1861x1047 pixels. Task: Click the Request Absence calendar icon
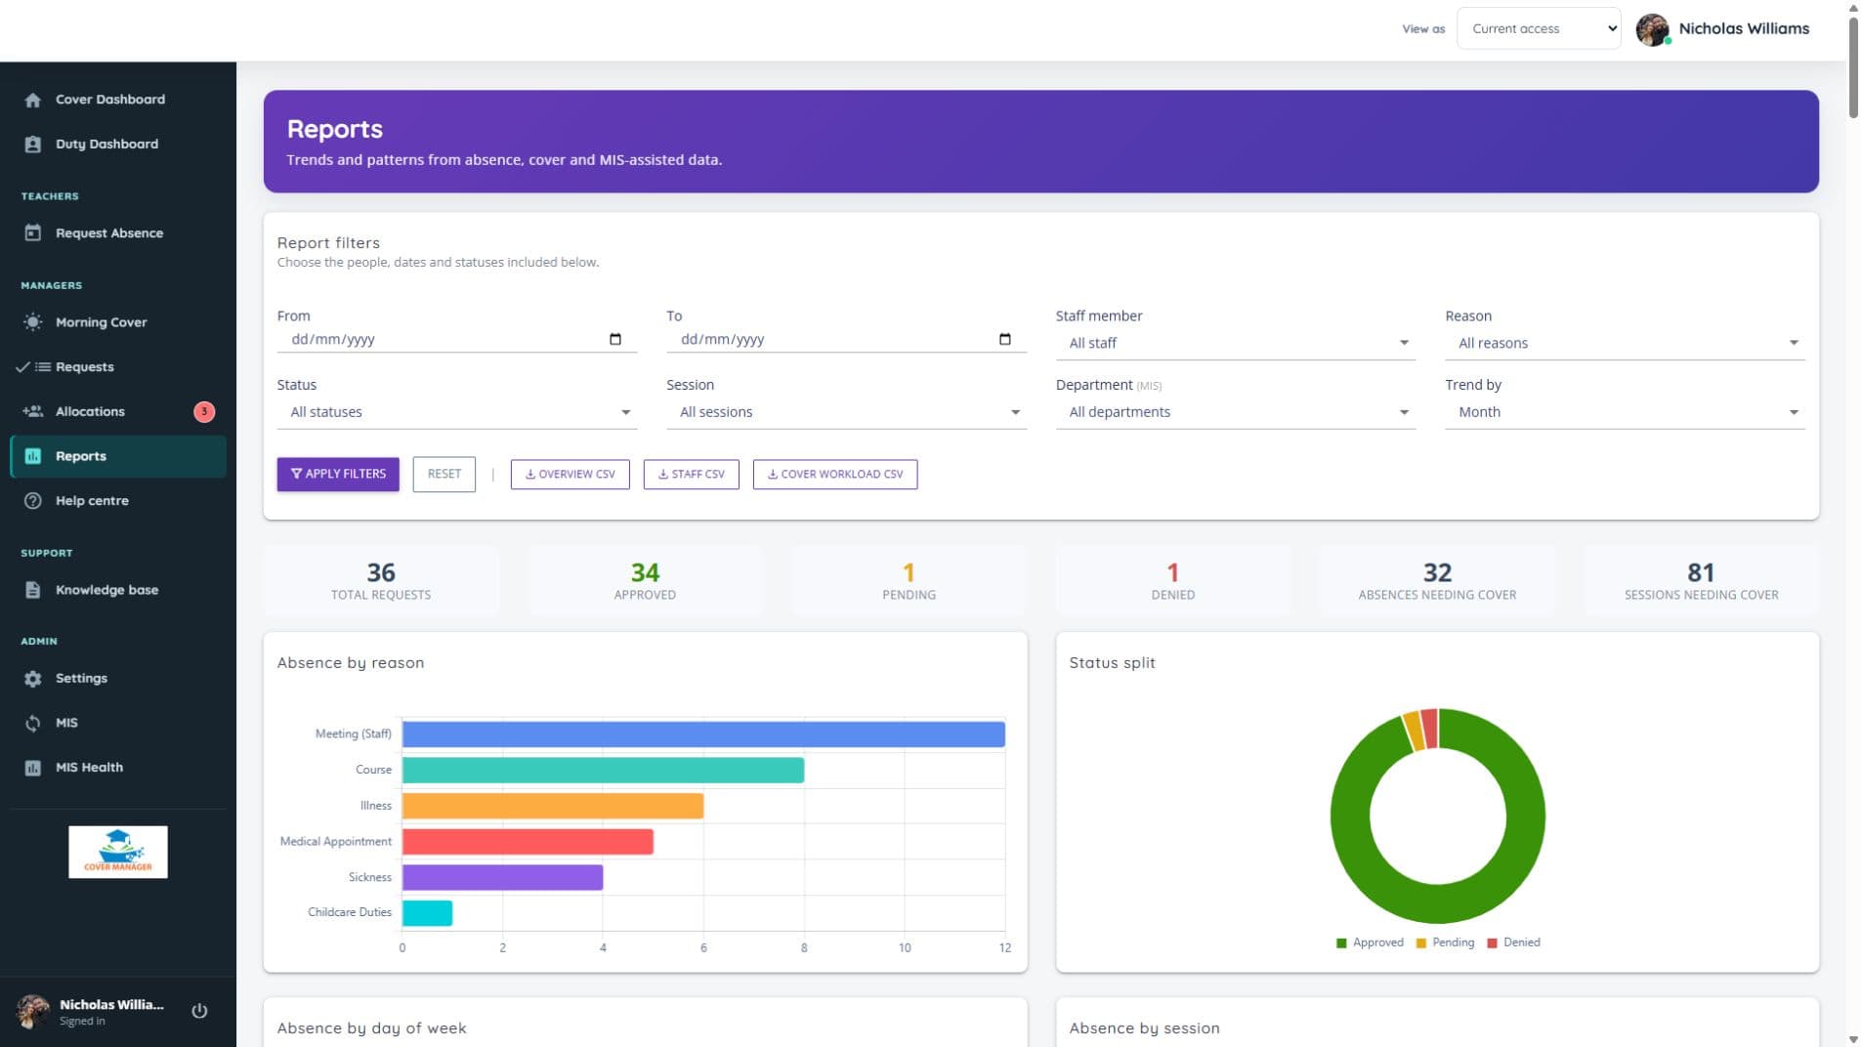[x=32, y=233]
